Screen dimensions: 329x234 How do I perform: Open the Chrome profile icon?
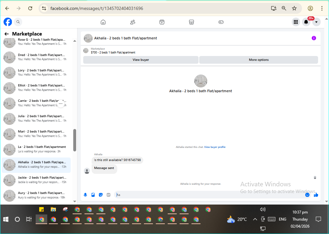310,8
